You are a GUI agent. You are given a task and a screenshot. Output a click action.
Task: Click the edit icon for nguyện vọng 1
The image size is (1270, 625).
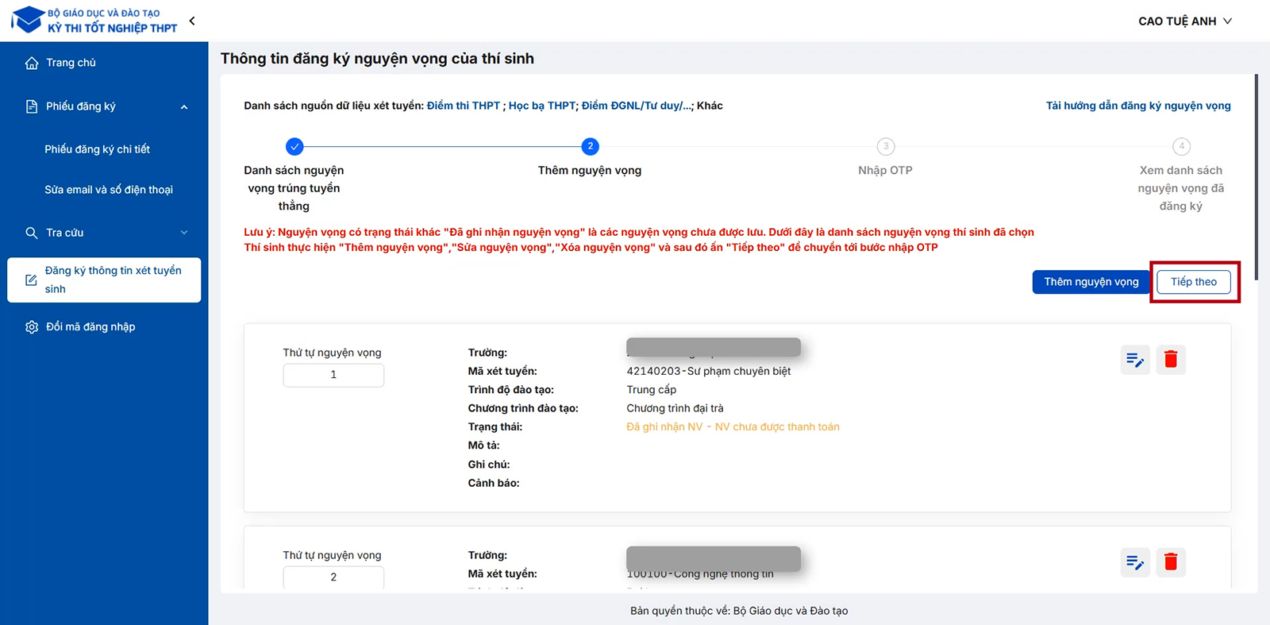click(1135, 360)
